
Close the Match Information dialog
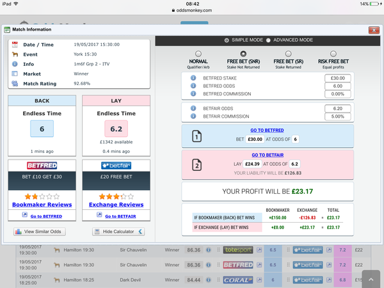pyautogui.click(x=374, y=30)
